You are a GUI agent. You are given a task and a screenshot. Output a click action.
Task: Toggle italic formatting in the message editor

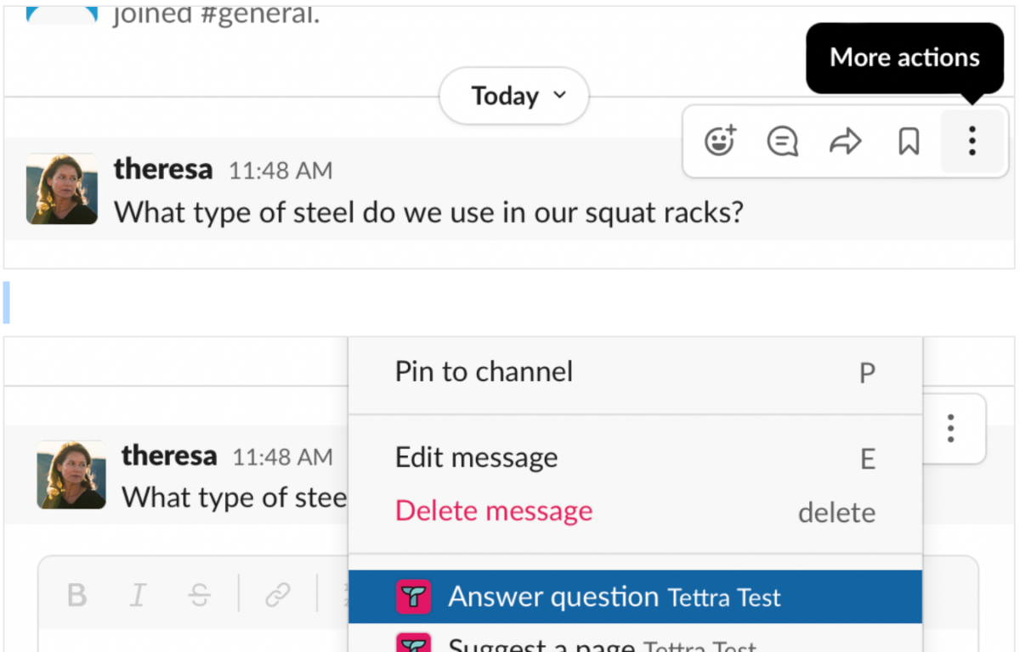pos(138,595)
